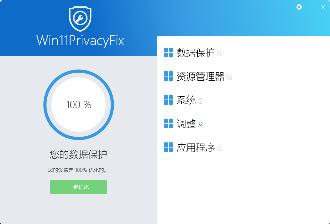Select the 数据保护 category label

(x=195, y=53)
